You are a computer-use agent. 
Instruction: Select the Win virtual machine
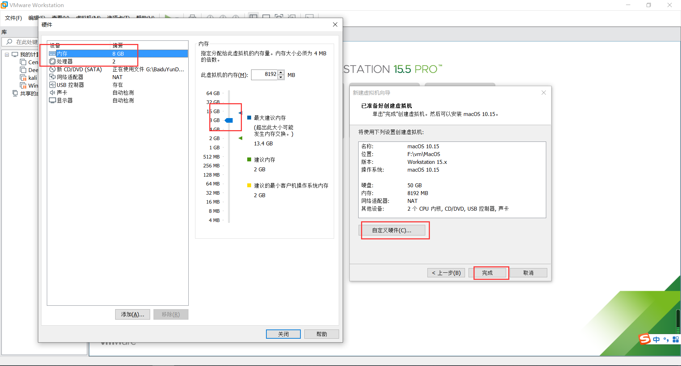[x=33, y=85]
